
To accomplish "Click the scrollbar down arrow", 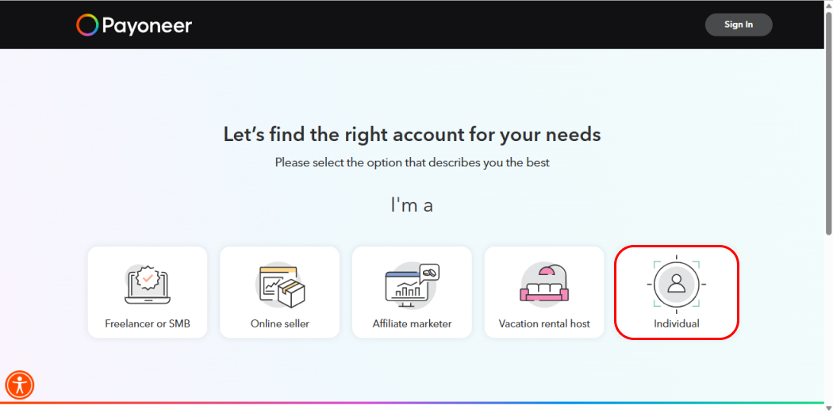I will pyautogui.click(x=828, y=408).
